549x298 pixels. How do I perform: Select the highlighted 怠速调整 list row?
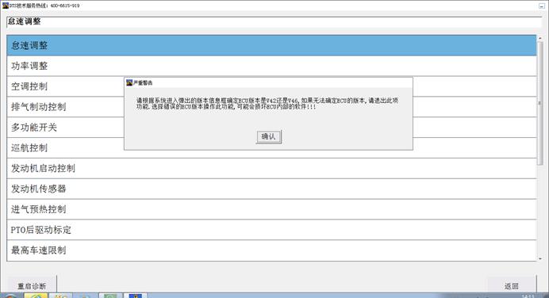[x=271, y=45]
